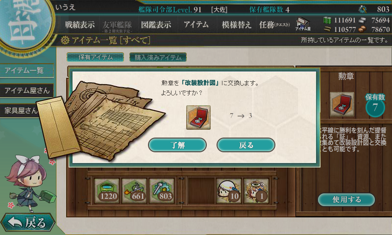Select アイテム屋さん in the sidebar
Screen dimensions: 392x235
[x=27, y=90]
